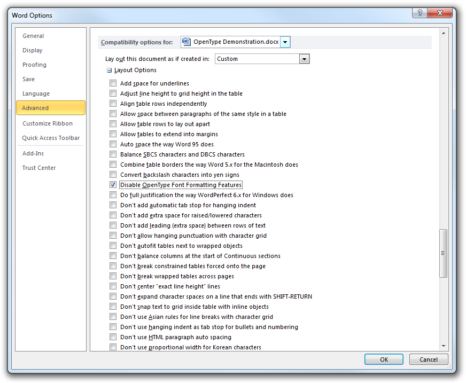Confirm changes with the OK button
466x383 pixels.
coord(384,359)
